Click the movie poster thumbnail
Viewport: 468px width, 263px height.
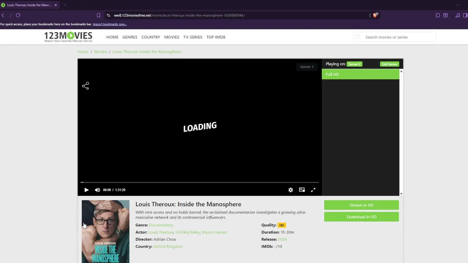pyautogui.click(x=105, y=232)
